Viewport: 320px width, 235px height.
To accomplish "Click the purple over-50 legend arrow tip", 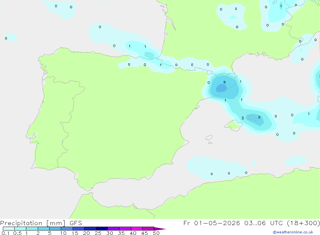I will (160, 229).
